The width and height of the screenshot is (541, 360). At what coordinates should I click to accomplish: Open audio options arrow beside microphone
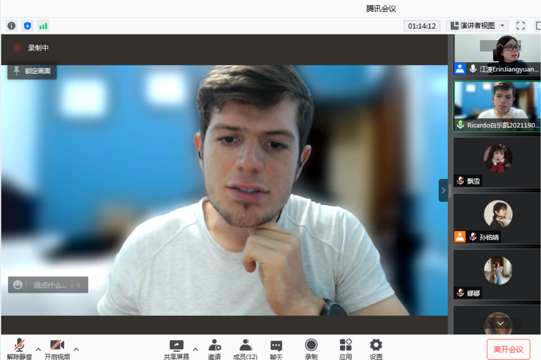click(x=38, y=349)
